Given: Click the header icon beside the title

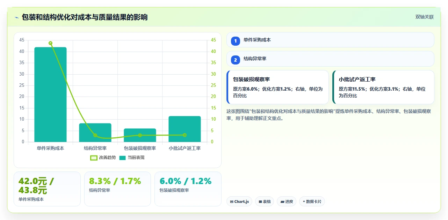Looking at the screenshot, I should (16, 17).
